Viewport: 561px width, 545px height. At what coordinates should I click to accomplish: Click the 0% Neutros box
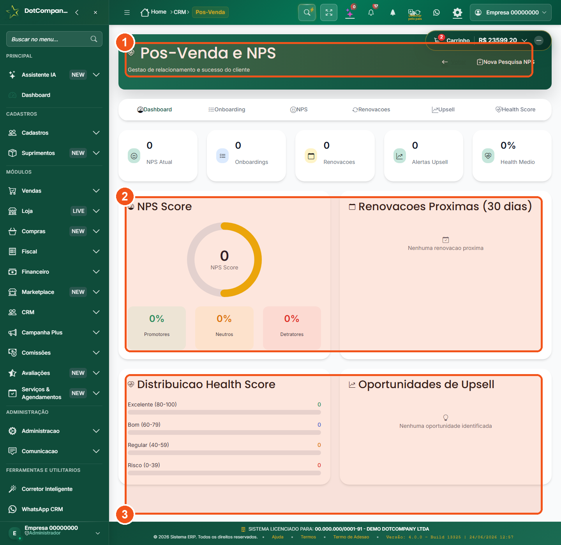point(224,328)
